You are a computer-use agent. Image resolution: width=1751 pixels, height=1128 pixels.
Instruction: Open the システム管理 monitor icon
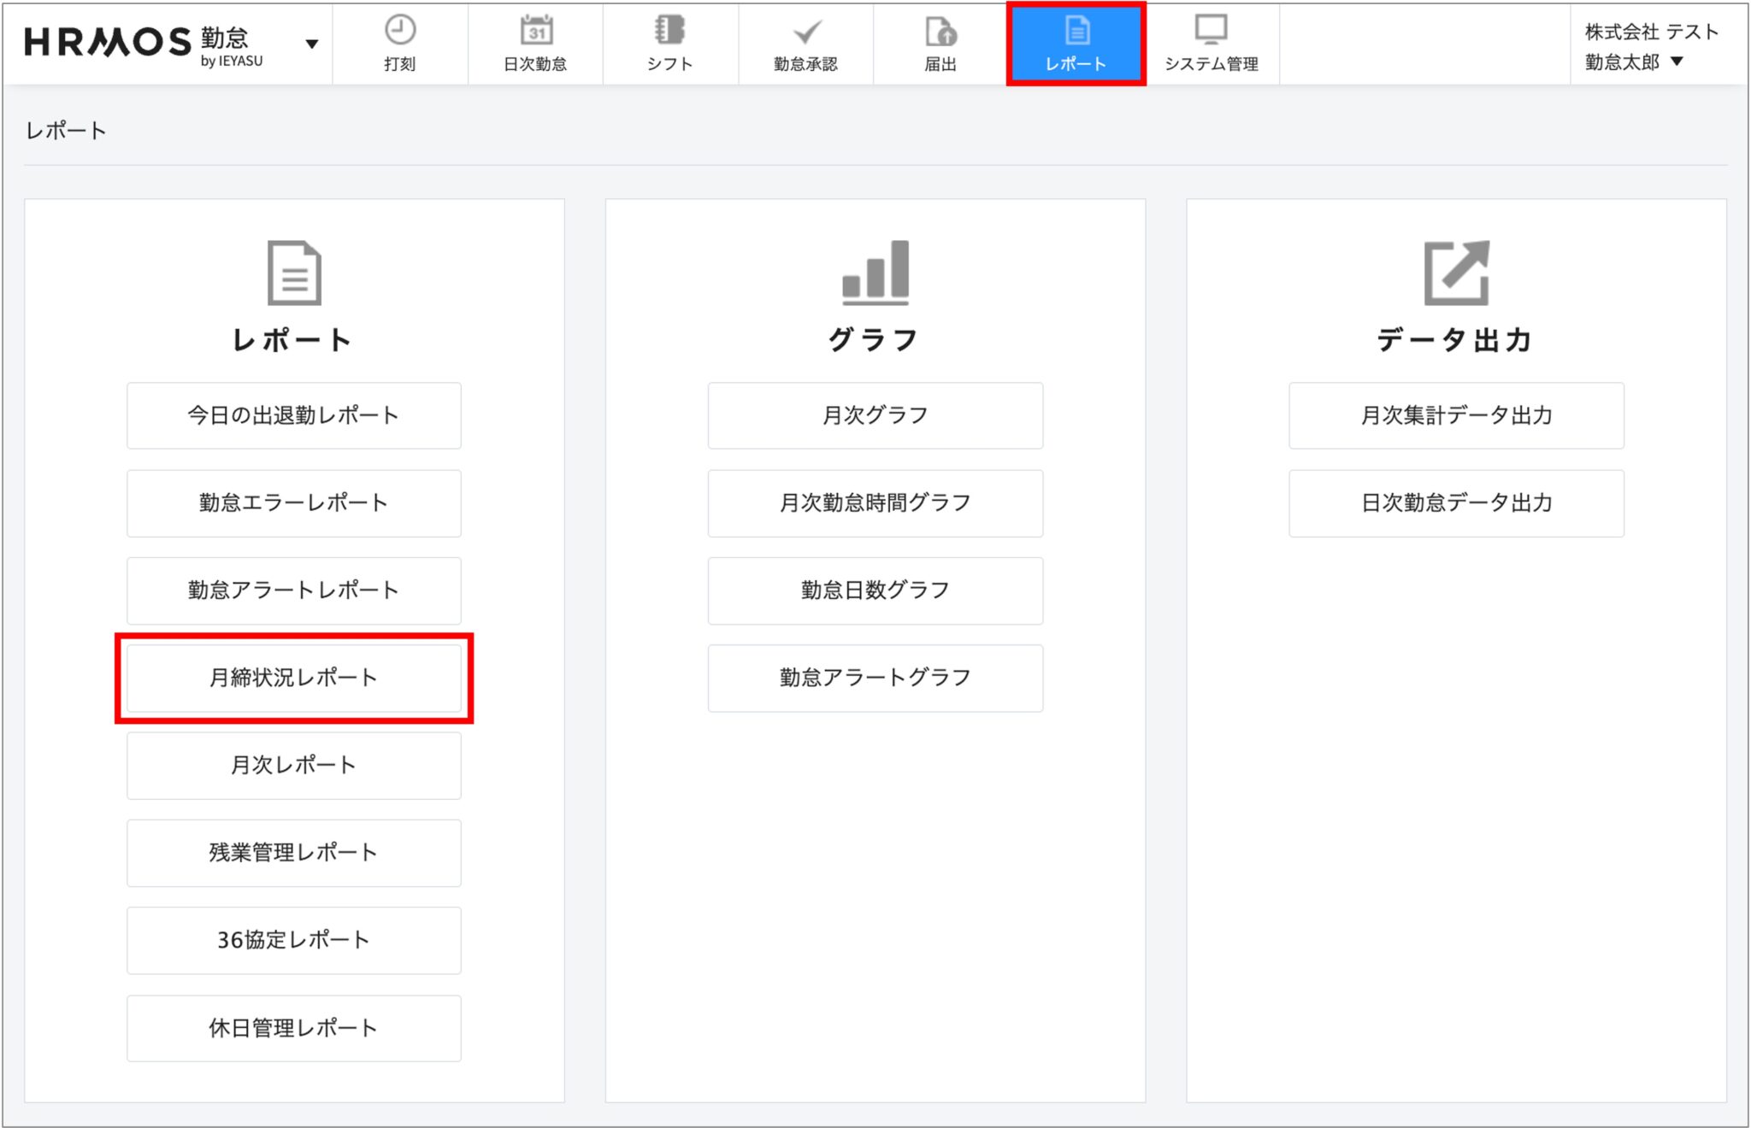(x=1211, y=31)
